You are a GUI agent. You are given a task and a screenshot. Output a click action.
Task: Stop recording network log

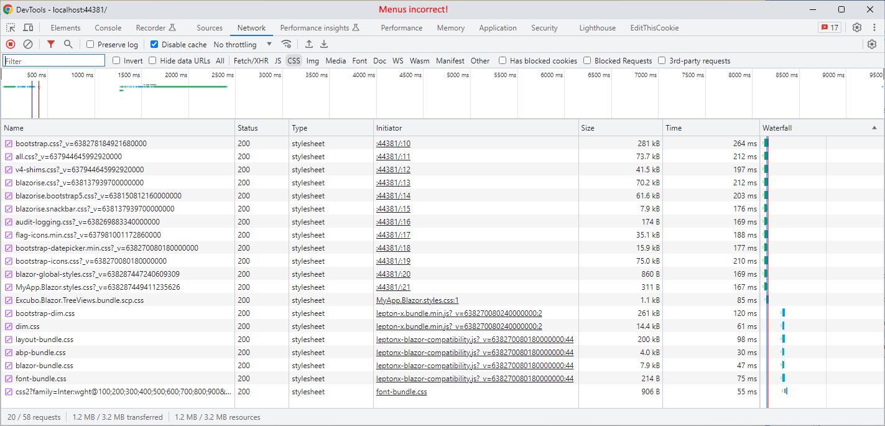[x=11, y=44]
